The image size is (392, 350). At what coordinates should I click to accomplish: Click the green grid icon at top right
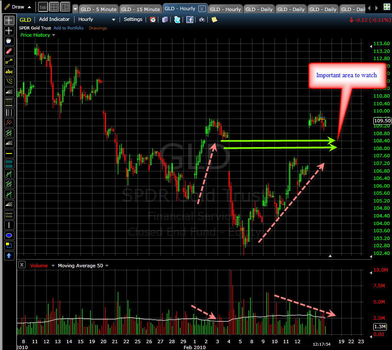coord(387,7)
